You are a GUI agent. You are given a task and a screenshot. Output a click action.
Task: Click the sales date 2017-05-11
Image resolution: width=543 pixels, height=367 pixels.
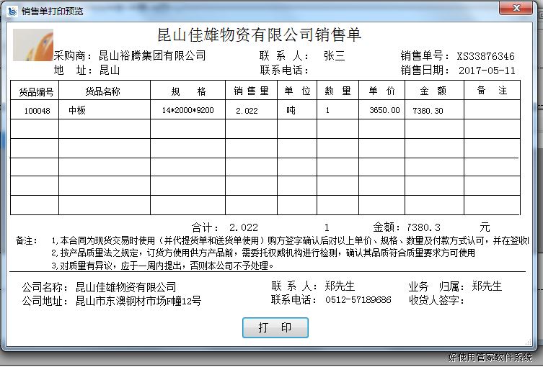click(x=487, y=71)
